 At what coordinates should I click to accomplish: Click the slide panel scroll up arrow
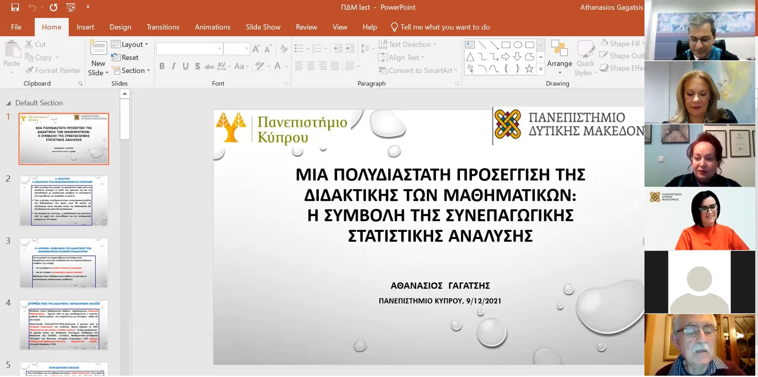[x=125, y=94]
